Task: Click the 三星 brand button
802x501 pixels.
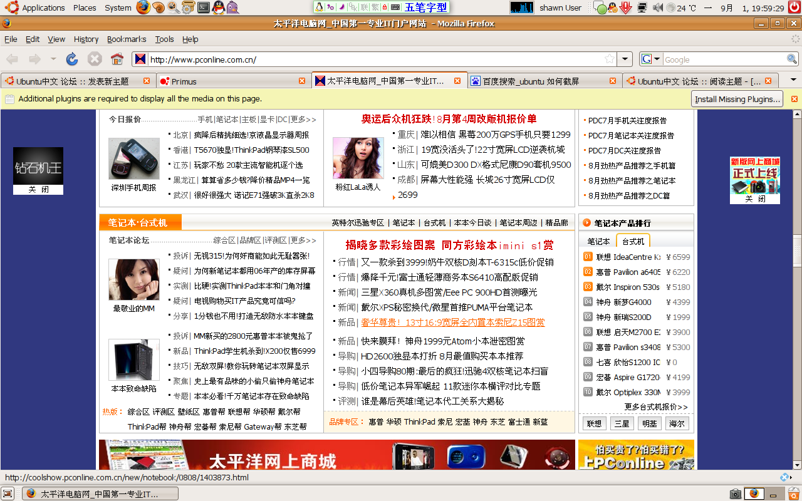Action: (x=622, y=423)
